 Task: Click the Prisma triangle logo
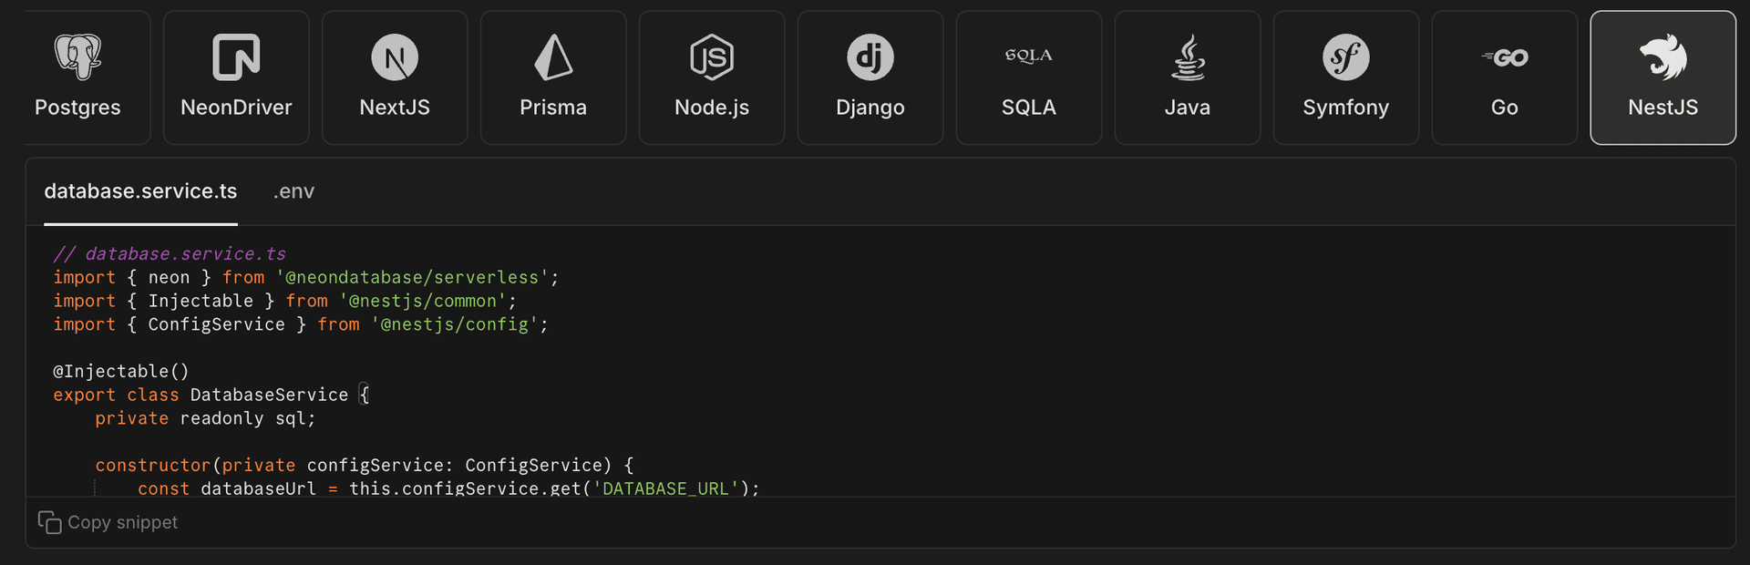pos(553,56)
